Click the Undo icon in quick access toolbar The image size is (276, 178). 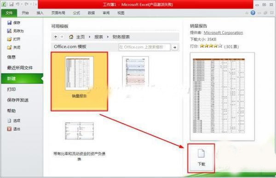tap(17, 4)
